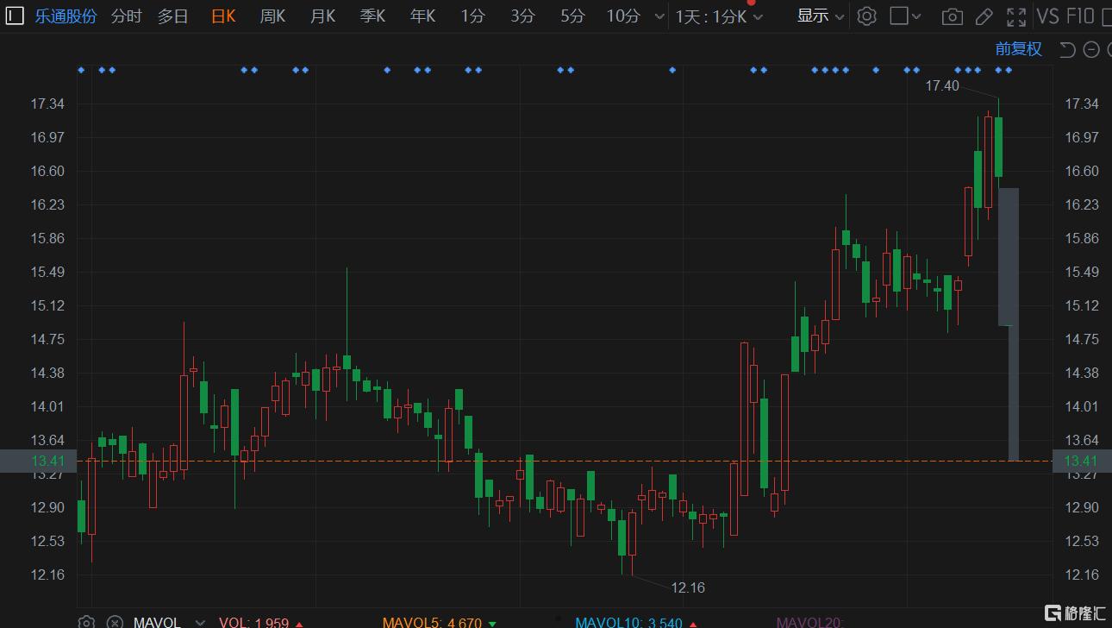Screen dimensions: 1112x628
Task: Click the 17.40 high price label
Action: coord(941,85)
